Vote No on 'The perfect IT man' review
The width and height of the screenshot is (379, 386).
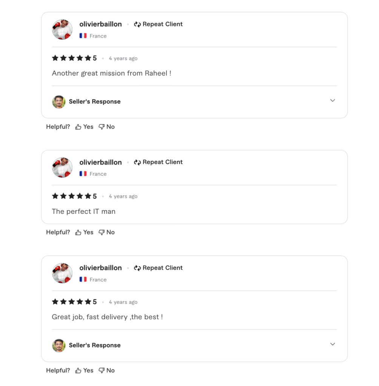point(106,233)
